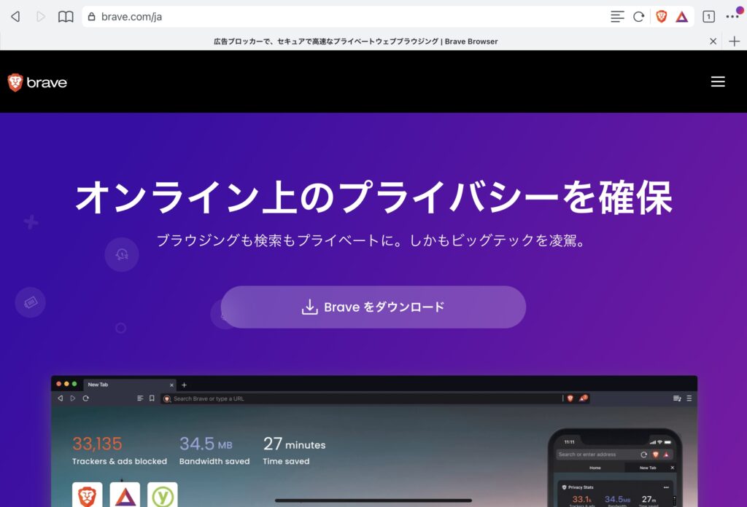747x507 pixels.
Task: Select the Brave Browser page tab title
Action: click(x=355, y=42)
